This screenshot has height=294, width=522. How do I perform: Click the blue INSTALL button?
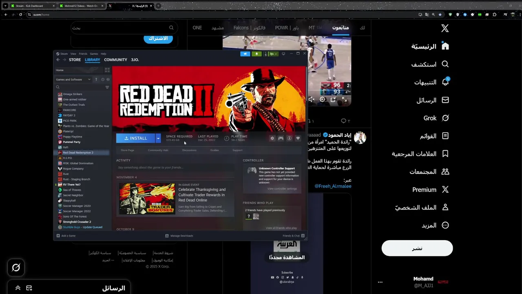tap(136, 138)
